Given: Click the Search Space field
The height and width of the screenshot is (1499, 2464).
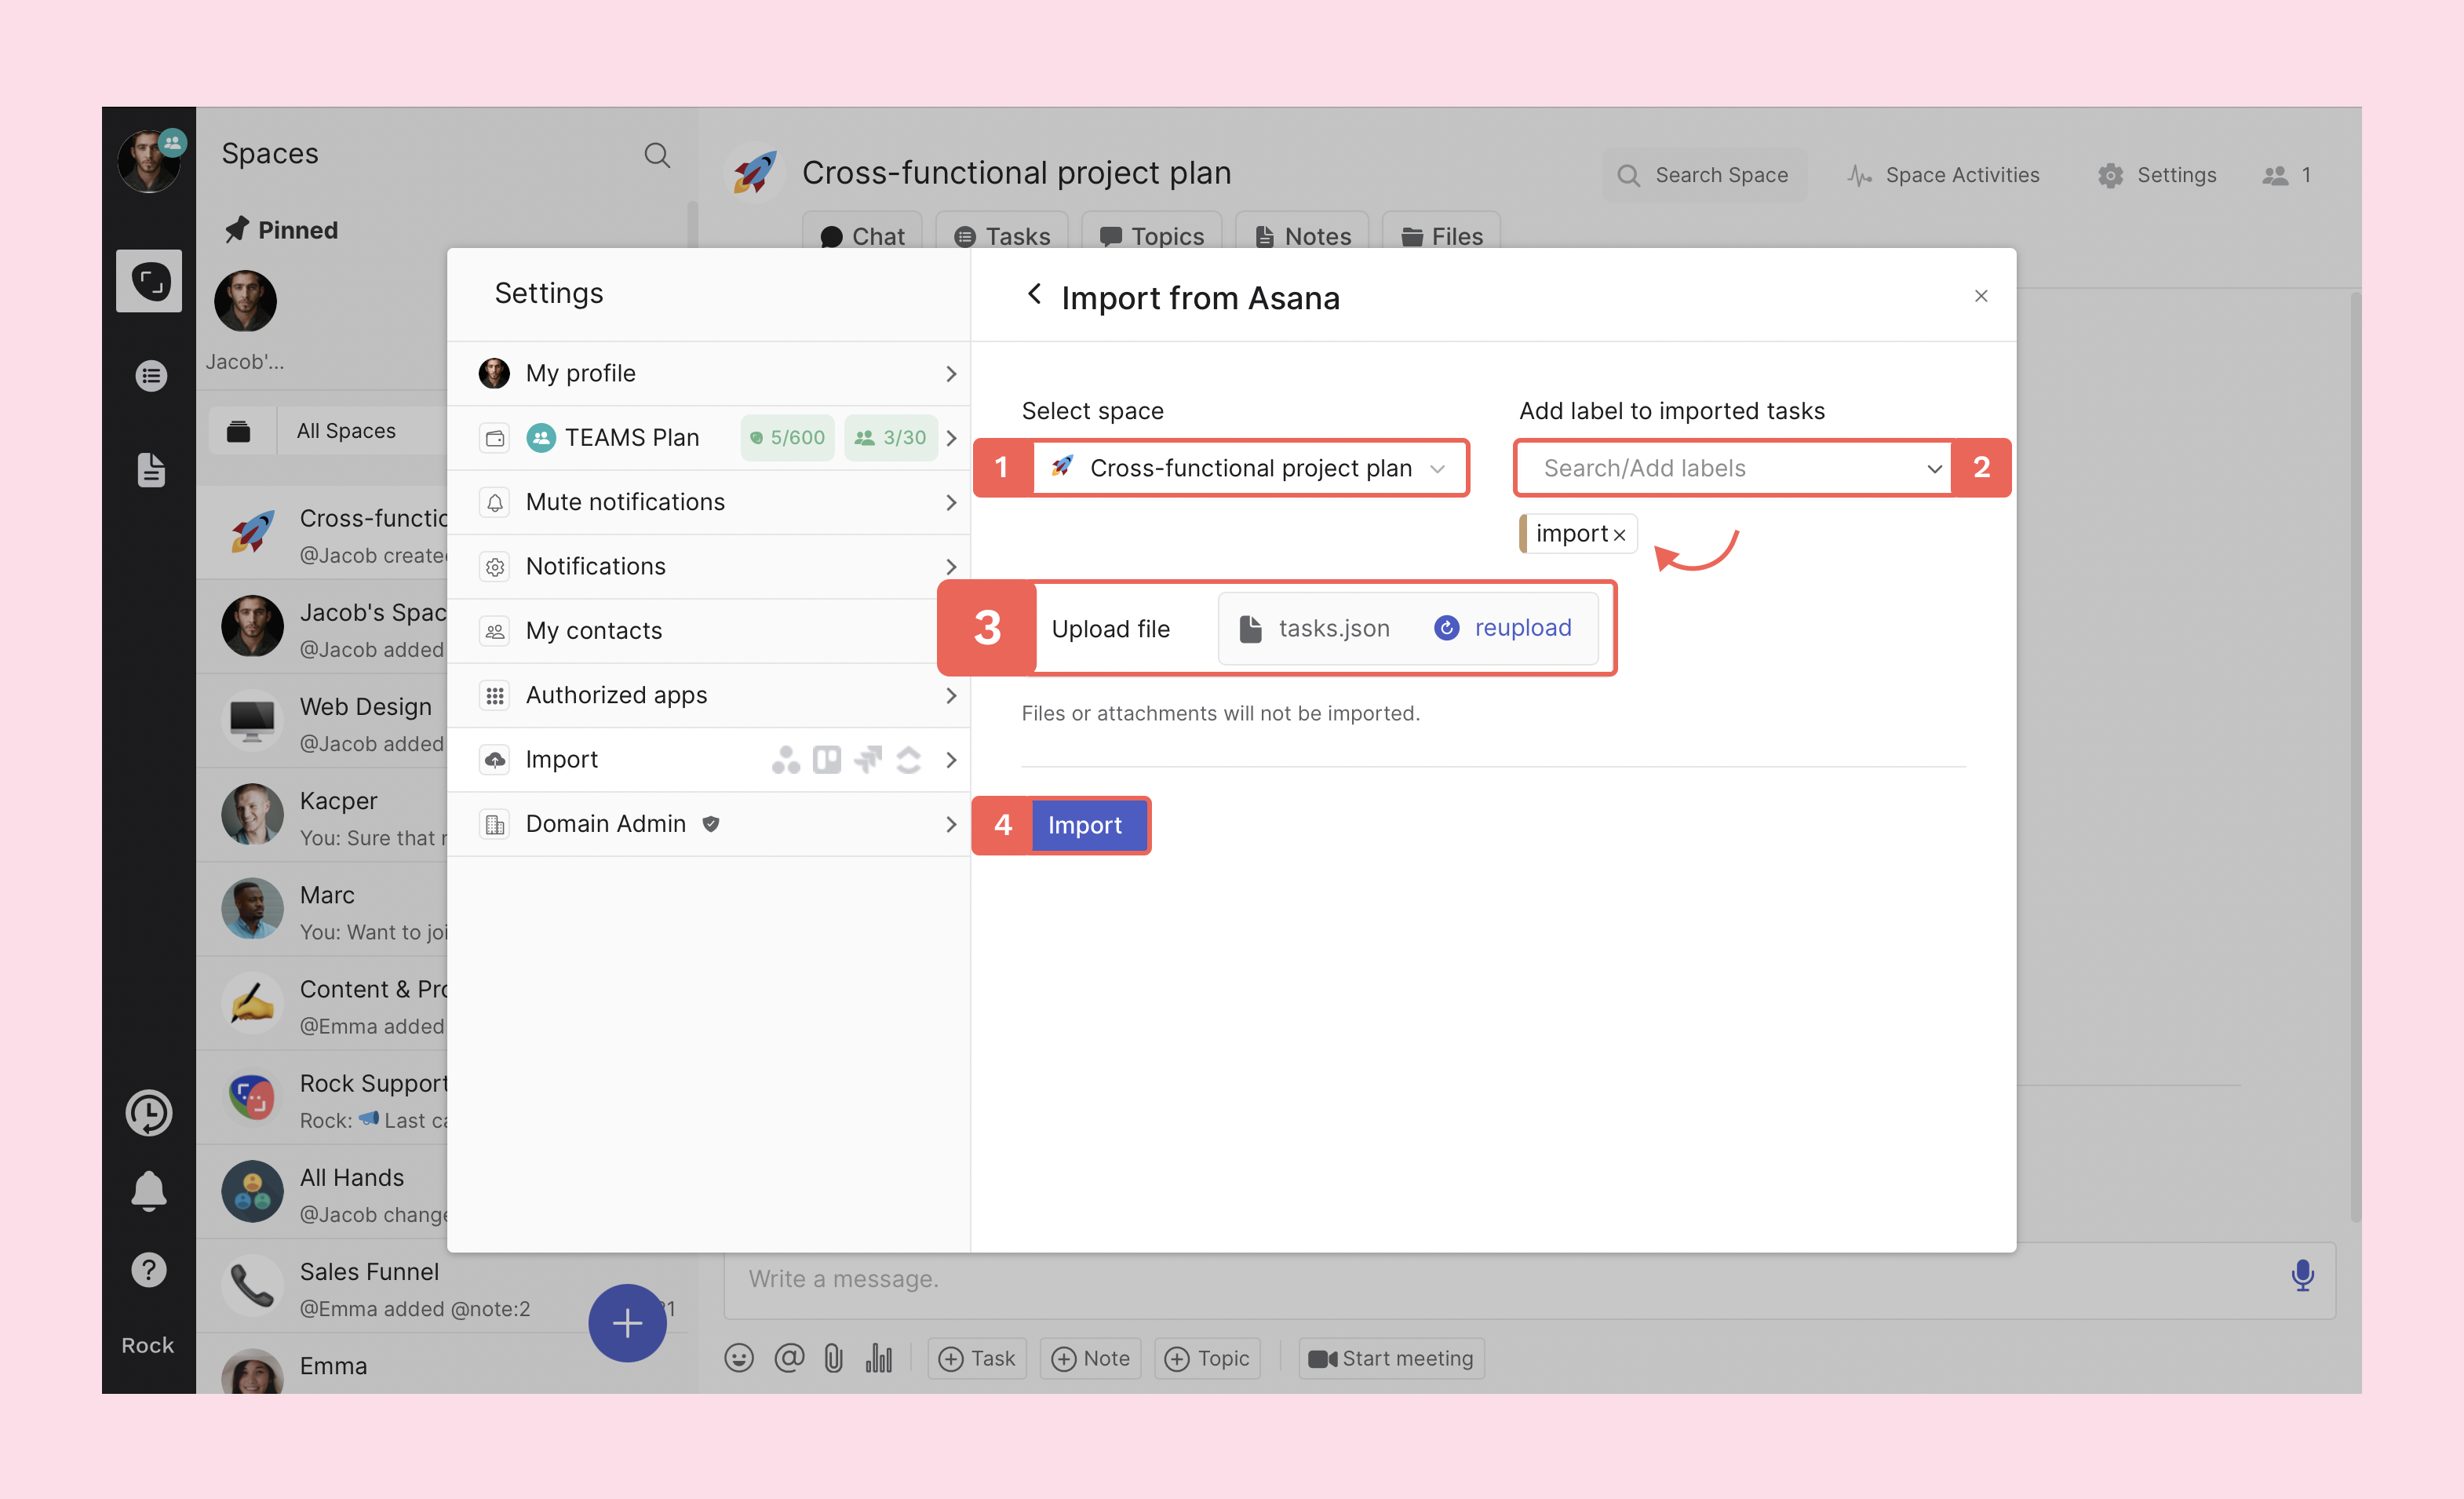Looking at the screenshot, I should [x=1705, y=175].
